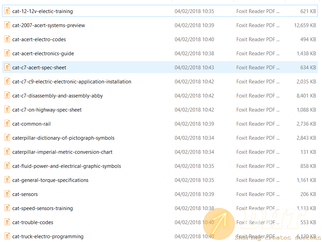The image size is (322, 242).
Task: Click the Foxit icon for cat-trouble-codes
Action: (7, 222)
